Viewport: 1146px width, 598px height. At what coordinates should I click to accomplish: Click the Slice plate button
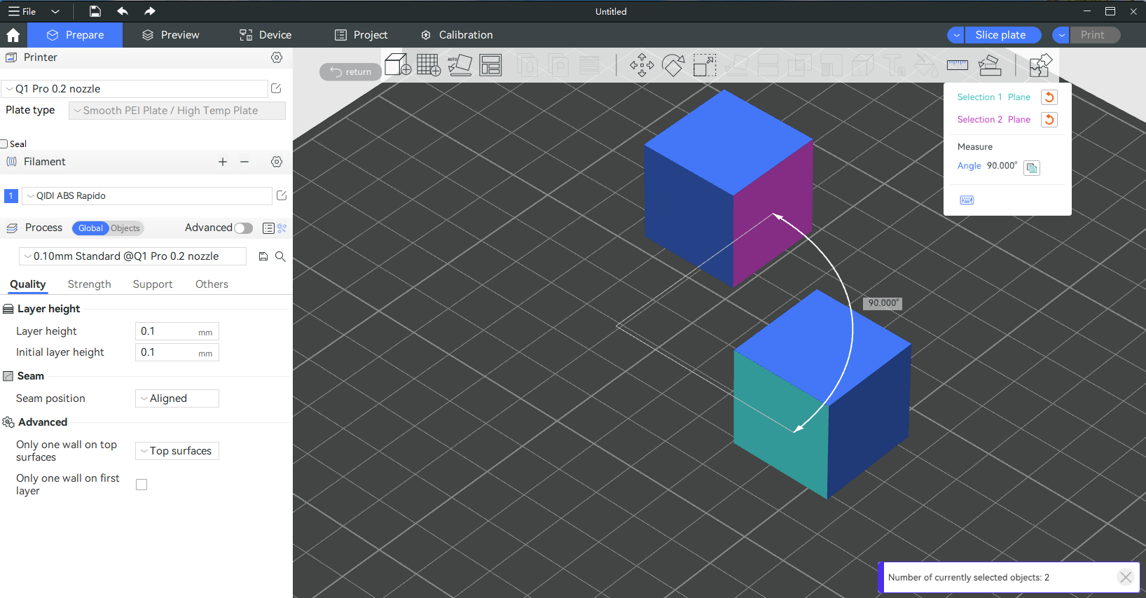pos(1000,35)
